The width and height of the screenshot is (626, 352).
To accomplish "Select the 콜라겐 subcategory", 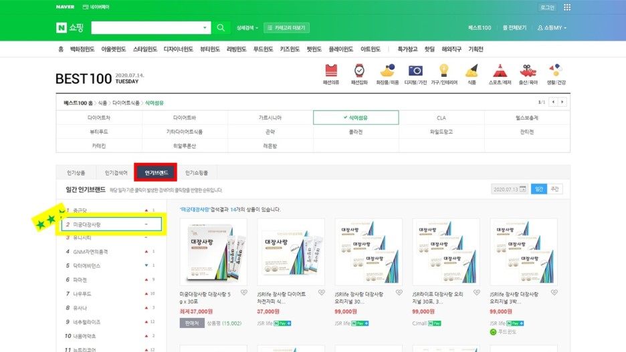I will click(x=356, y=132).
